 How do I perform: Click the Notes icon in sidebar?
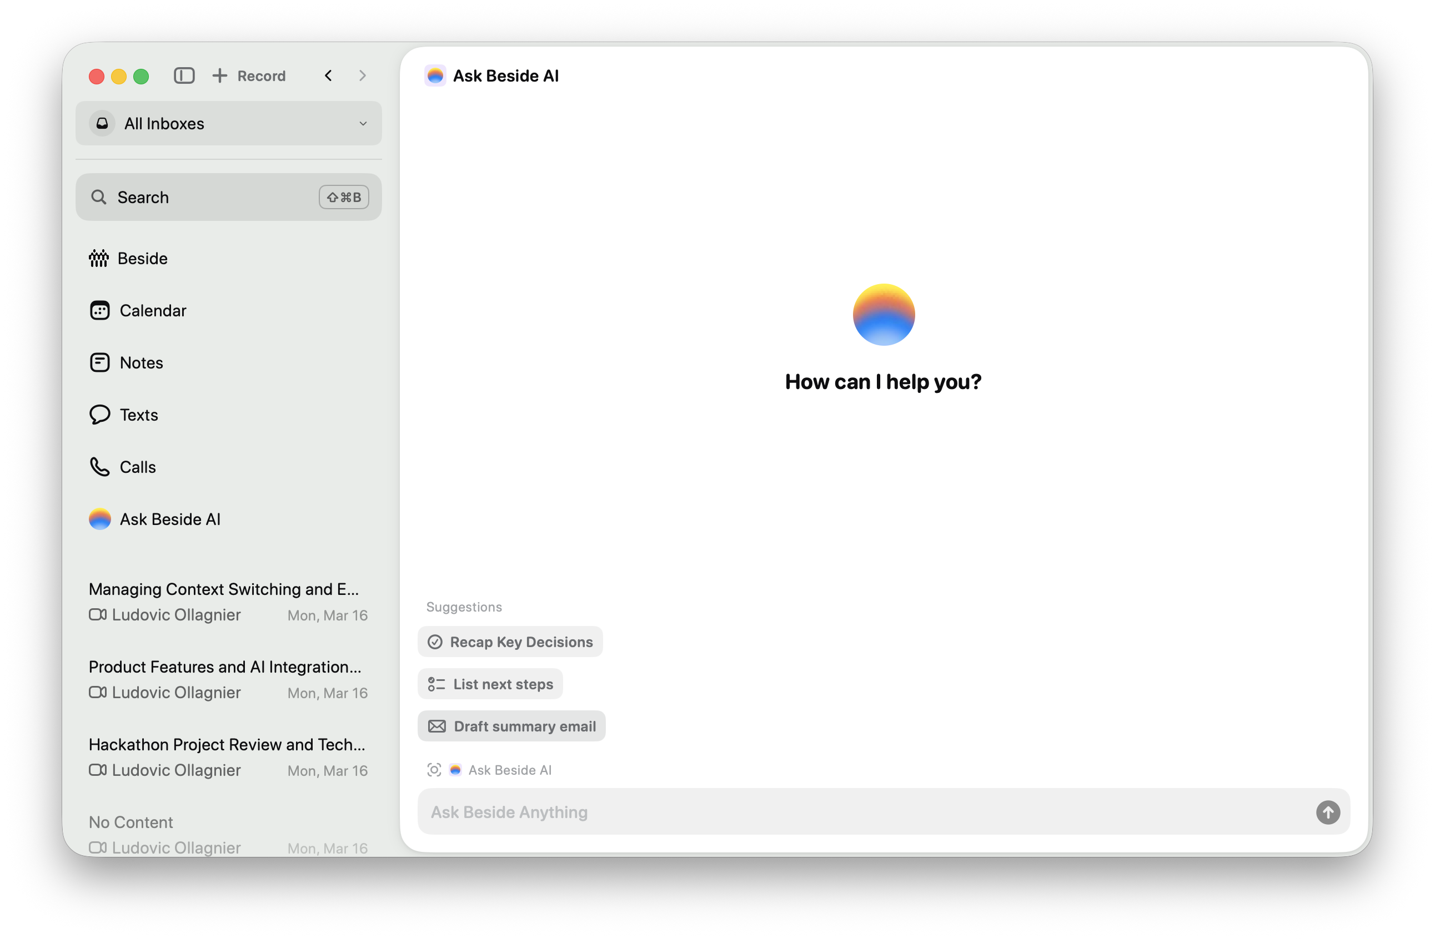(x=99, y=363)
